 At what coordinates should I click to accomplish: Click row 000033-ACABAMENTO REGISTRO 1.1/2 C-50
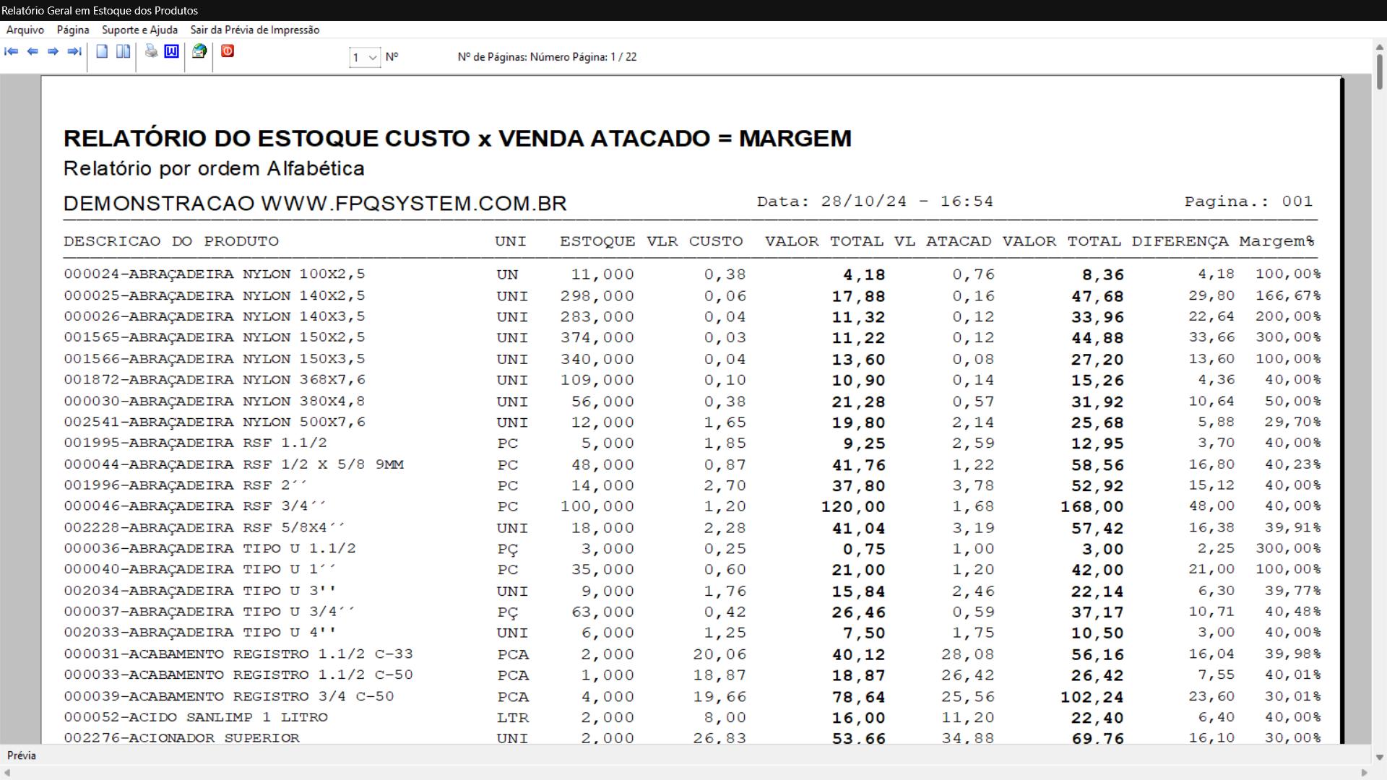tap(692, 675)
